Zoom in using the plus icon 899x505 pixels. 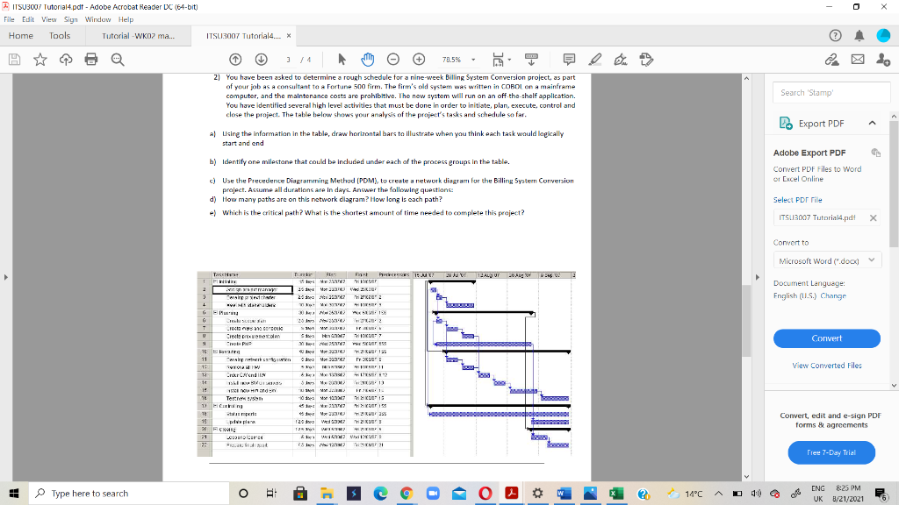pyautogui.click(x=418, y=59)
